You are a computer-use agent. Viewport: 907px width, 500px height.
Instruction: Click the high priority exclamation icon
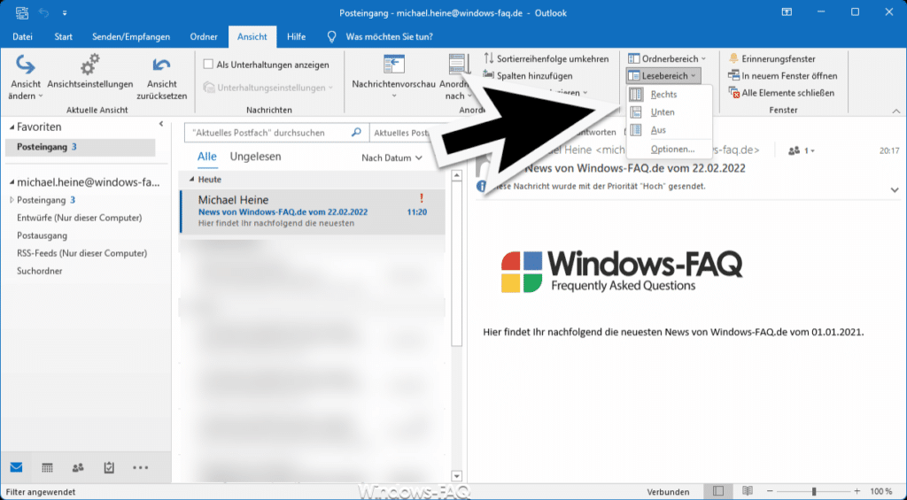pyautogui.click(x=421, y=199)
